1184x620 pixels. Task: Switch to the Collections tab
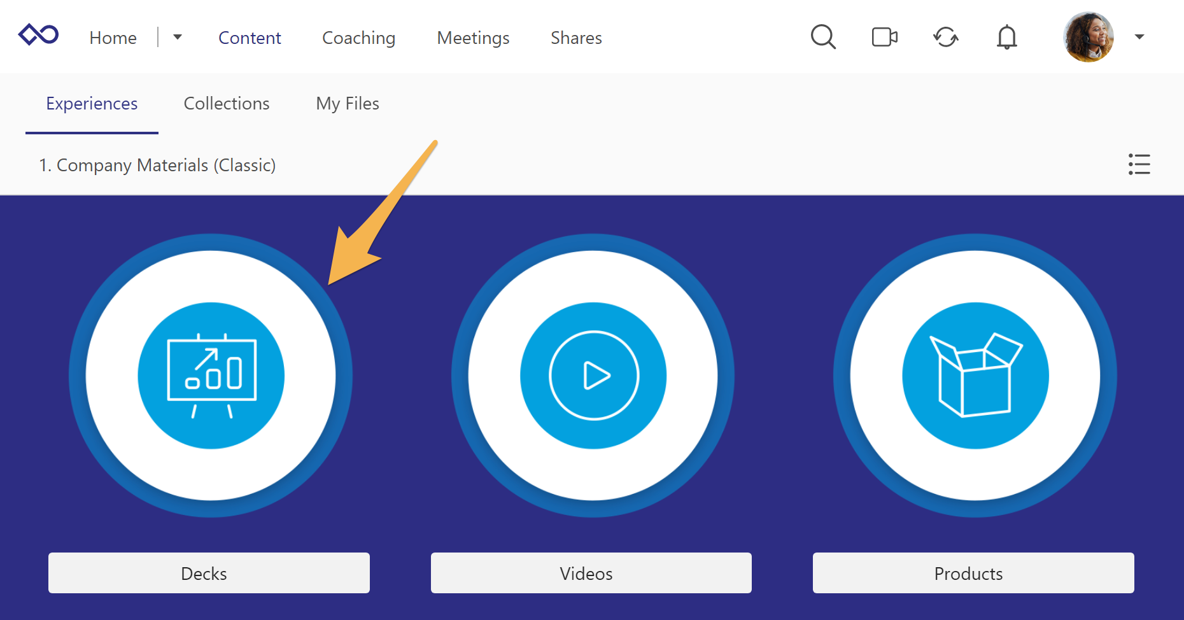click(227, 103)
